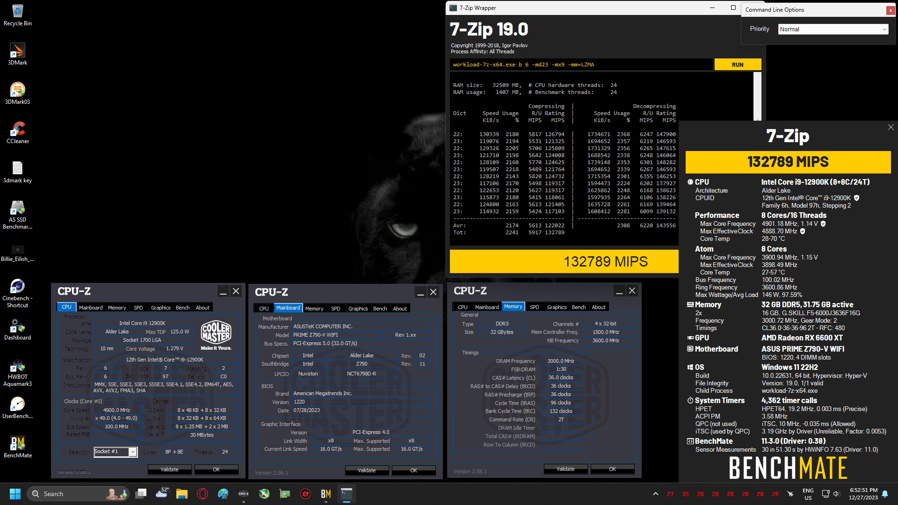The image size is (898, 505).
Task: Open the Recycle Bin desktop icon
Action: (17, 15)
